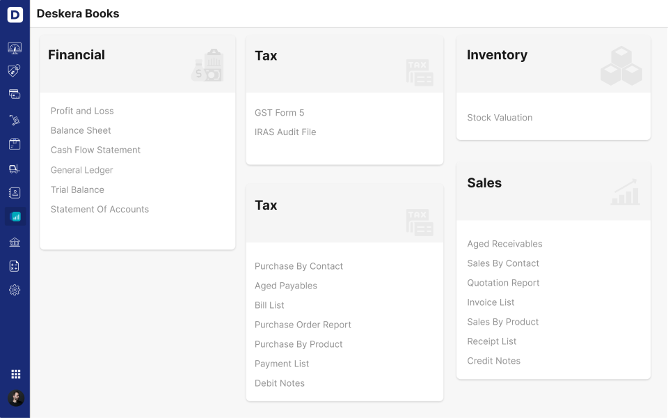Open the Profit and Loss report
Screen dimensions: 668x418
point(82,111)
